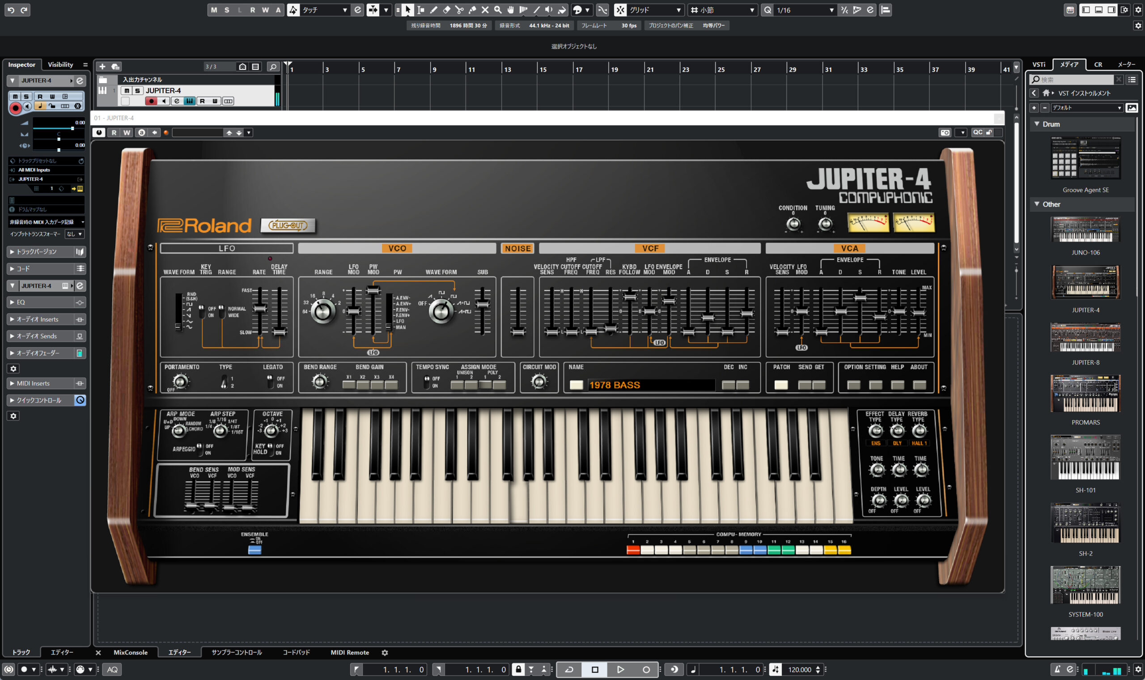Add a new track with plus icon
The height and width of the screenshot is (680, 1145).
point(102,67)
